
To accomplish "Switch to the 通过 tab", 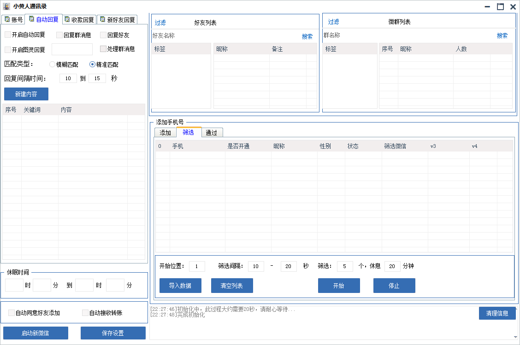I will [212, 133].
